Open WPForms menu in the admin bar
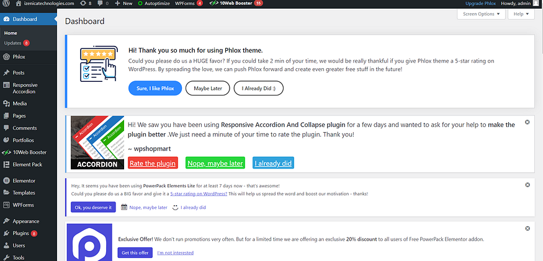The height and width of the screenshot is (261, 543). click(x=189, y=4)
